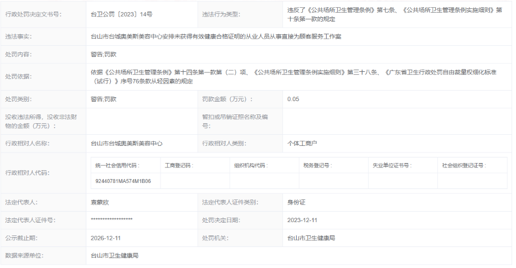The image size is (516, 268).
Task: Click the 警告;罚款 value beside 处罚类别
Action: [x=104, y=99]
